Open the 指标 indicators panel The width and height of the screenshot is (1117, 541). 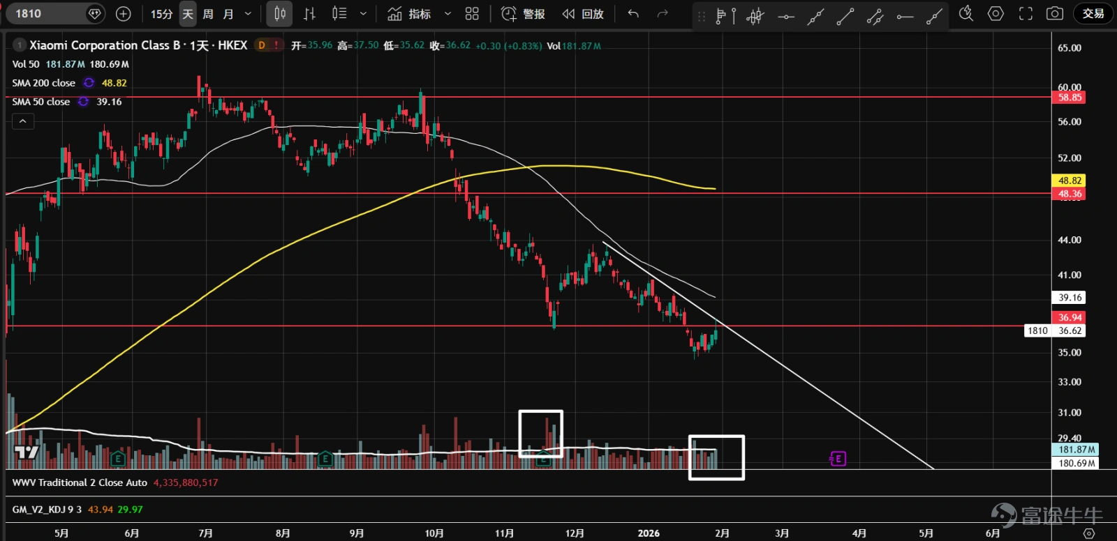coord(410,14)
